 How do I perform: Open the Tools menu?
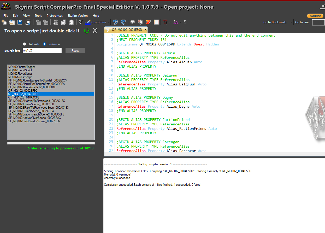tap(38, 16)
